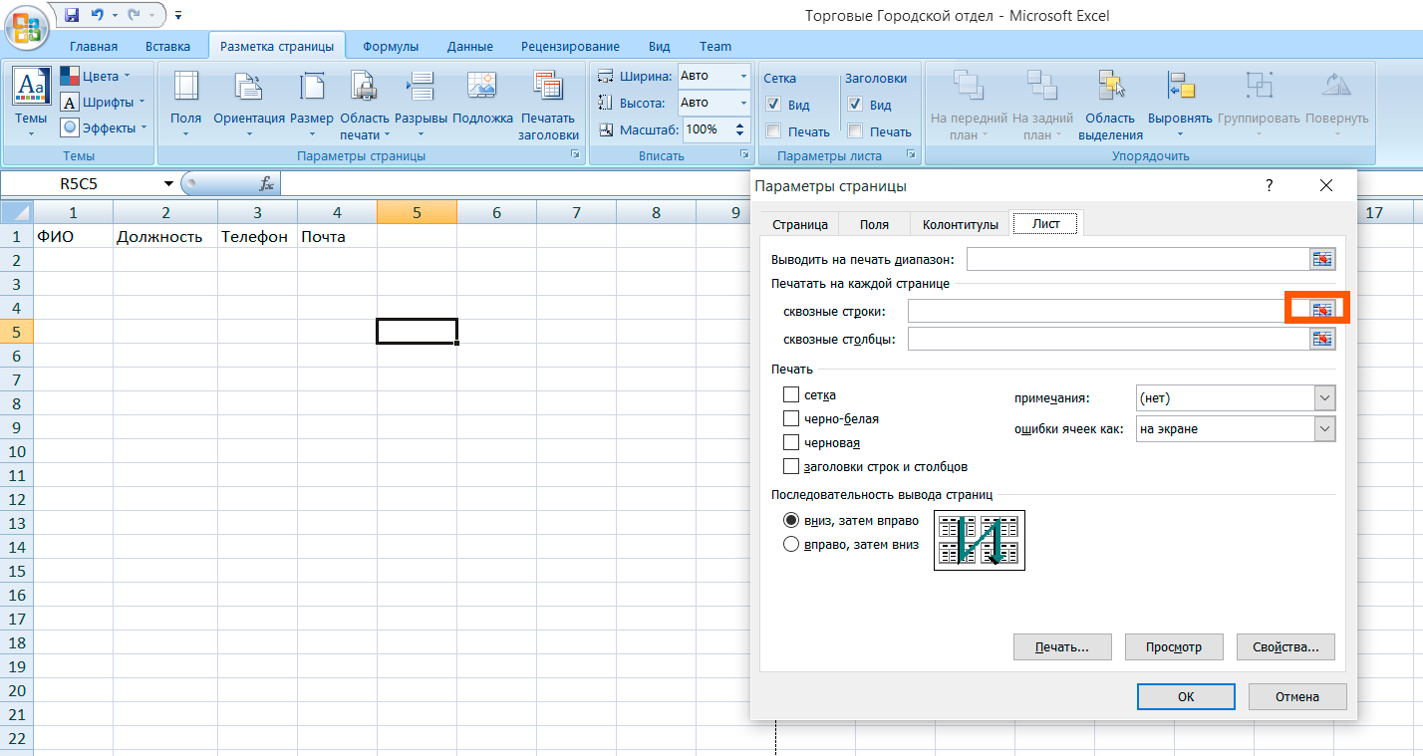Screen dimensions: 1423x756
Task: Open the Размер paper size menu
Action: [312, 104]
